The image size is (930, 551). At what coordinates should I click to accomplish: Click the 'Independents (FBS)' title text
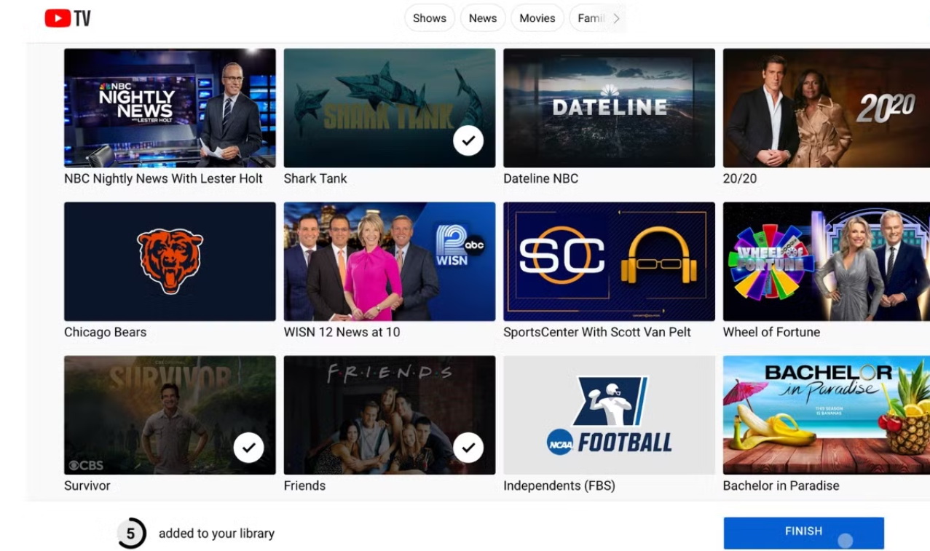point(559,485)
